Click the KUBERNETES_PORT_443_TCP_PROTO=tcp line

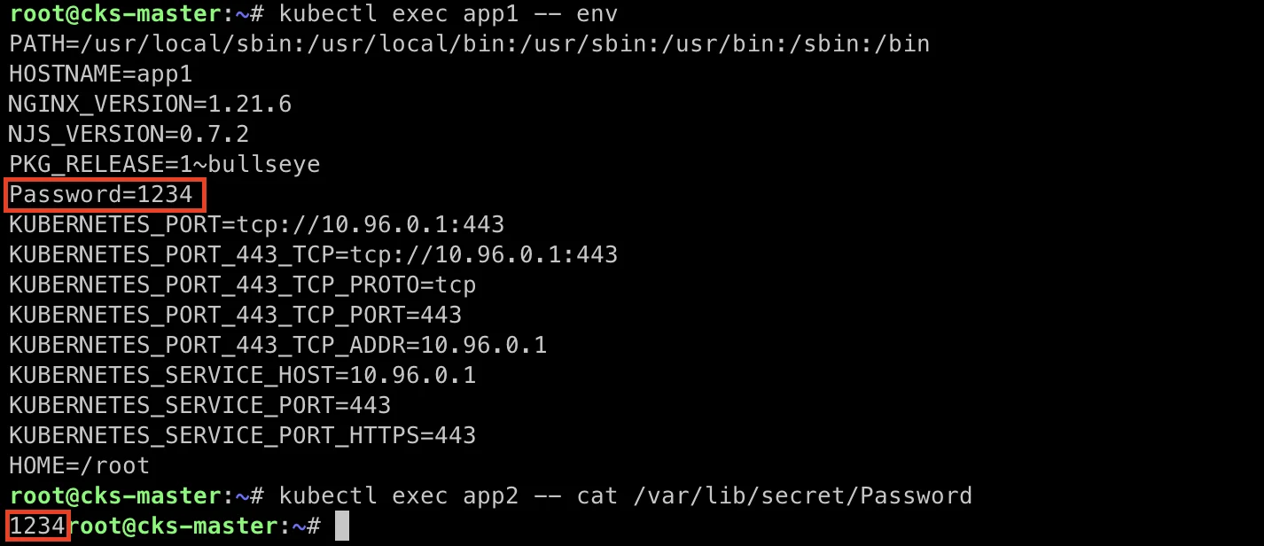tap(242, 285)
